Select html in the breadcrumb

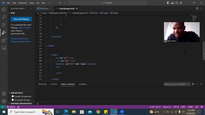[x=95, y=13]
